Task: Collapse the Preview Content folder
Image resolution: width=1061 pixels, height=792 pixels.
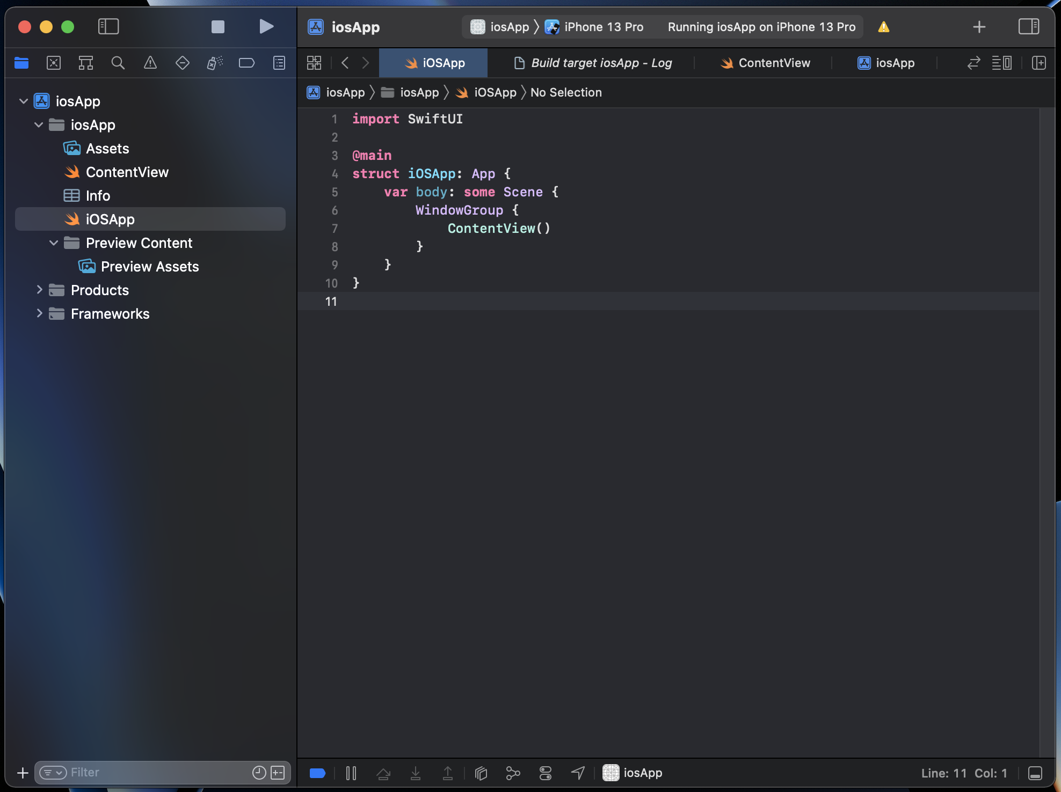Action: click(x=54, y=243)
